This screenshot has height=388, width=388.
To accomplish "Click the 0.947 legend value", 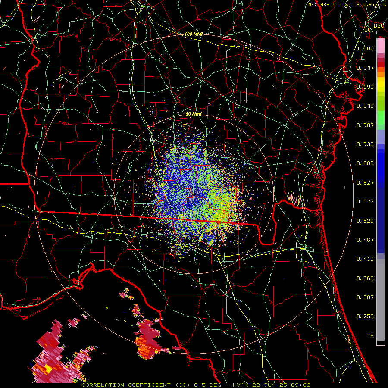I will [x=365, y=68].
